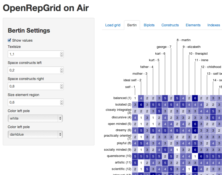Click the isolated row cell under ideal self
The height and width of the screenshot is (175, 222).
141,105
